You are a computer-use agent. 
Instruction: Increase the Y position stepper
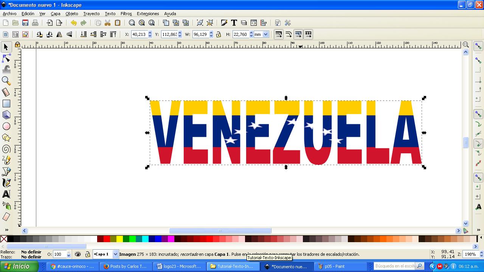pos(180,32)
